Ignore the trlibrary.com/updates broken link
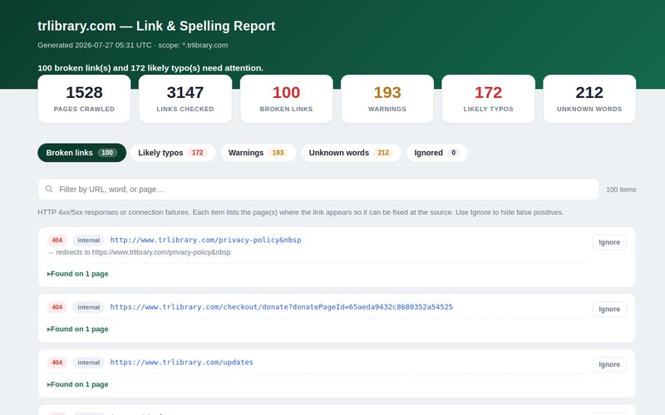Screen dimensions: 665x415 pyautogui.click(x=609, y=364)
